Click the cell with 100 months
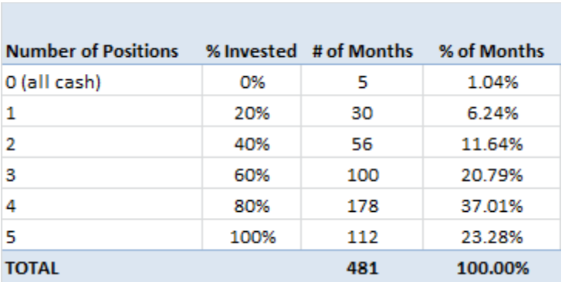Viewport: 565px width, 285px height. coord(363,176)
